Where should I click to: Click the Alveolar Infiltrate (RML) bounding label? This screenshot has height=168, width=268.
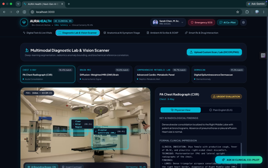[x=110, y=131]
